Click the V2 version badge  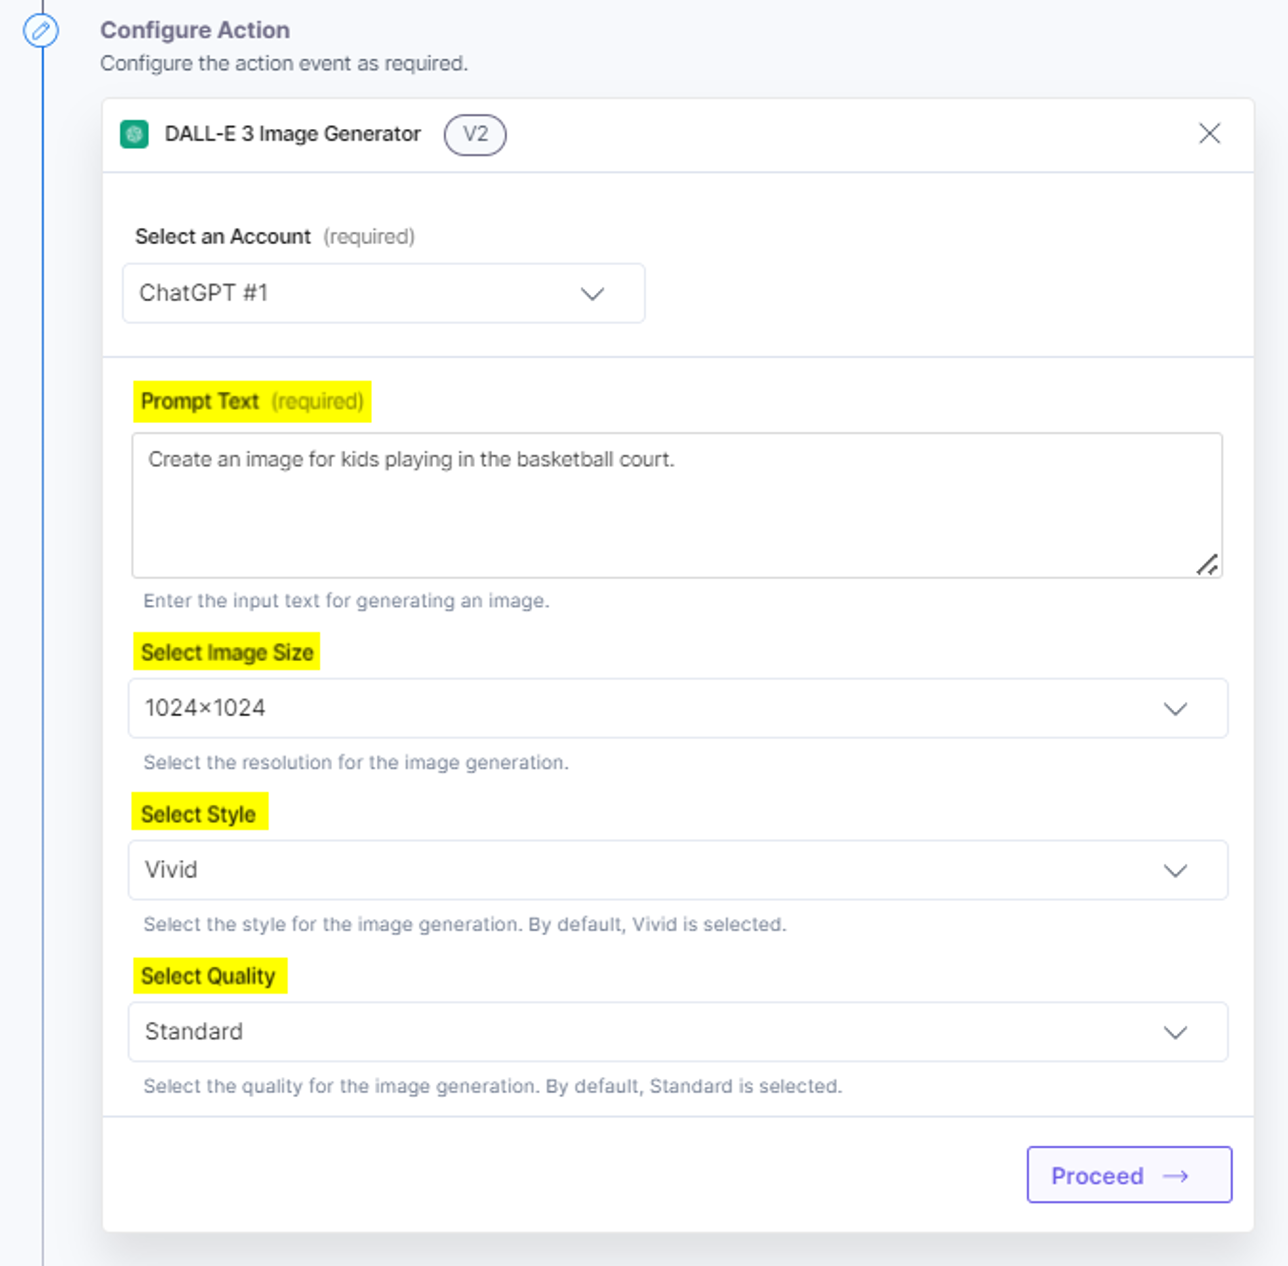pos(475,135)
